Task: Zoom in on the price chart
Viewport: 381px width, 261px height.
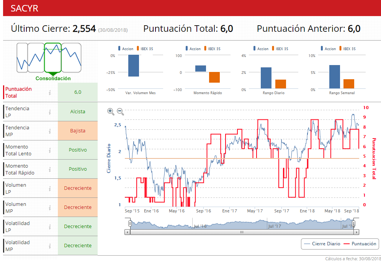Action: coord(111,111)
